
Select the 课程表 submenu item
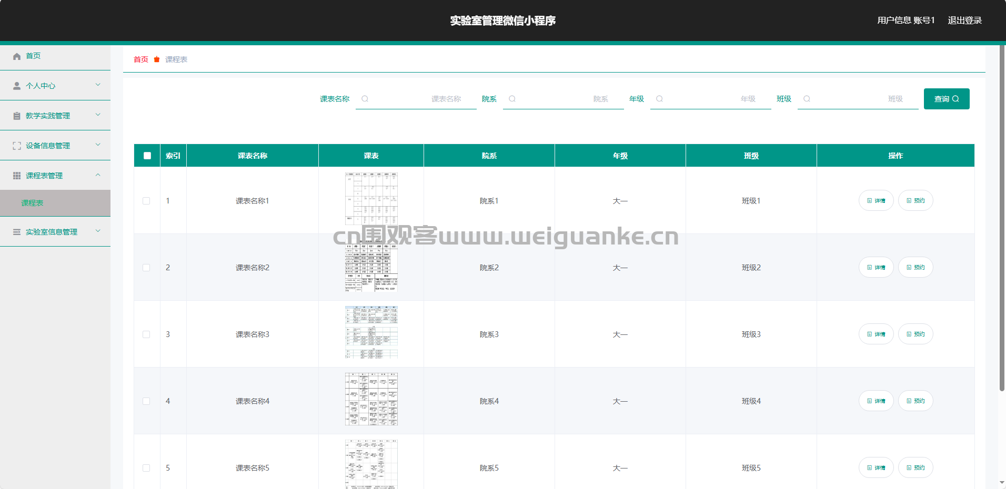(55, 203)
